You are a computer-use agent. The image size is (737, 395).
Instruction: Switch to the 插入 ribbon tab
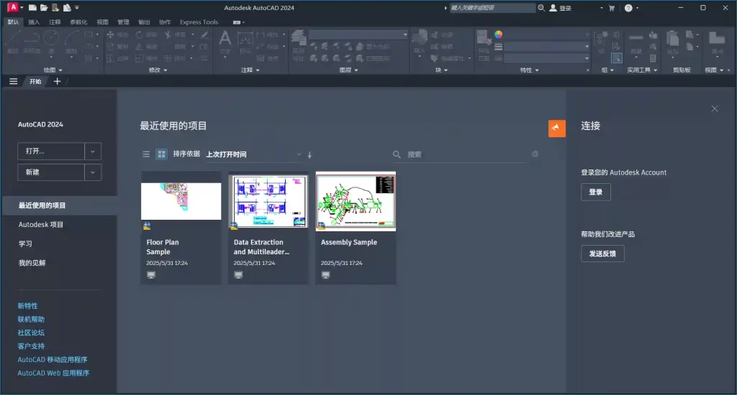point(34,22)
